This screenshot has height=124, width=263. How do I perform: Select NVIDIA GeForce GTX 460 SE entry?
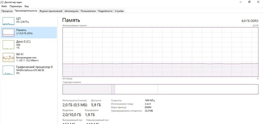tap(29, 70)
